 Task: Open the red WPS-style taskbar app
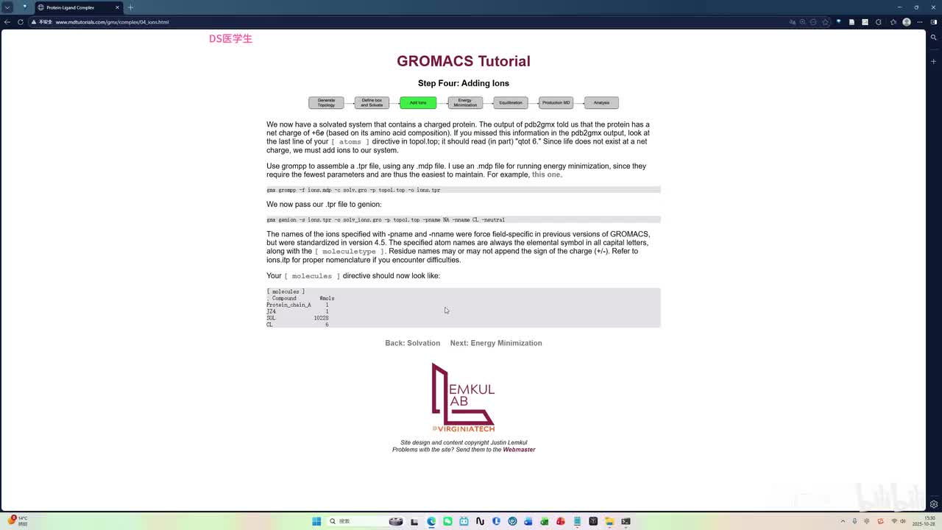pyautogui.click(x=561, y=521)
